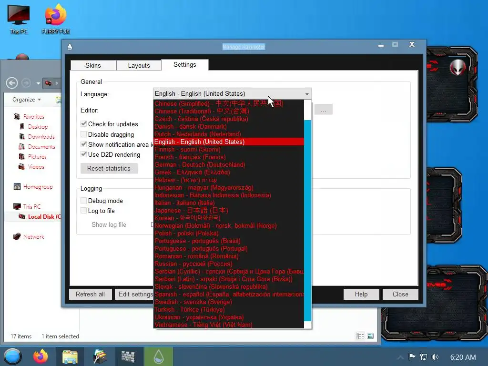Click the Rainmeter droplet icon in title bar

pos(70,47)
